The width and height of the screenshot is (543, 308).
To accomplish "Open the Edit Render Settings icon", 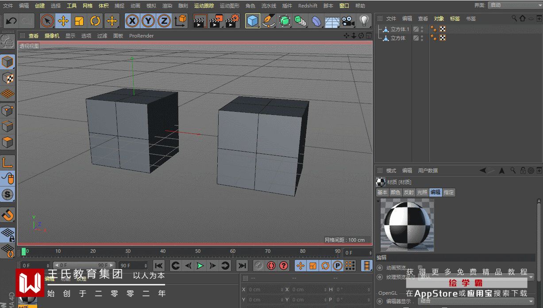I will (232, 21).
